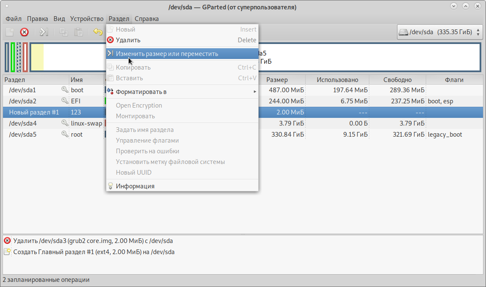The image size is (486, 287).
Task: Click the key icon in the /dev/sda4 row
Action: pos(65,123)
